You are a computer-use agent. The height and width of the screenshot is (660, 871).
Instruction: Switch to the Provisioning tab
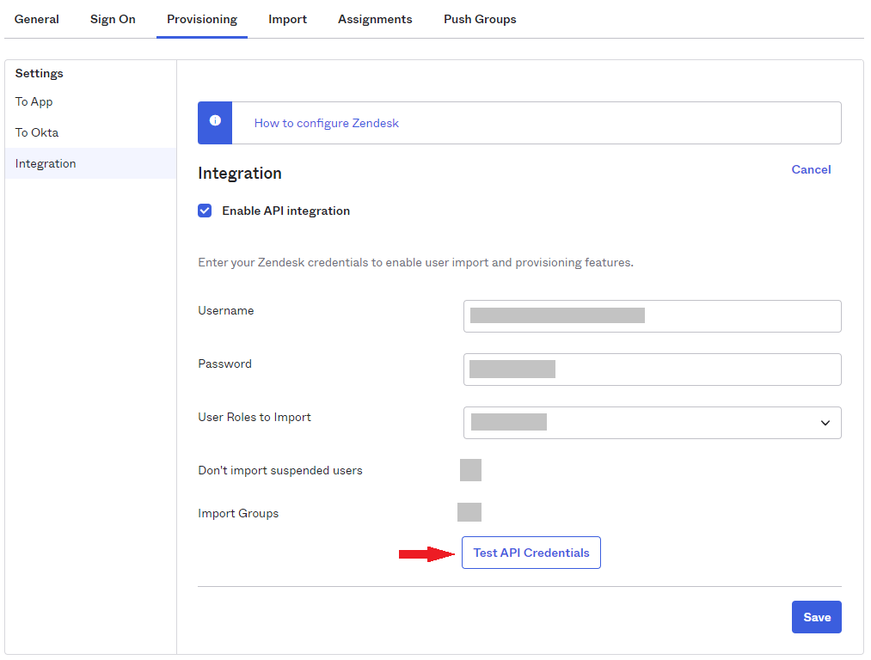point(201,19)
